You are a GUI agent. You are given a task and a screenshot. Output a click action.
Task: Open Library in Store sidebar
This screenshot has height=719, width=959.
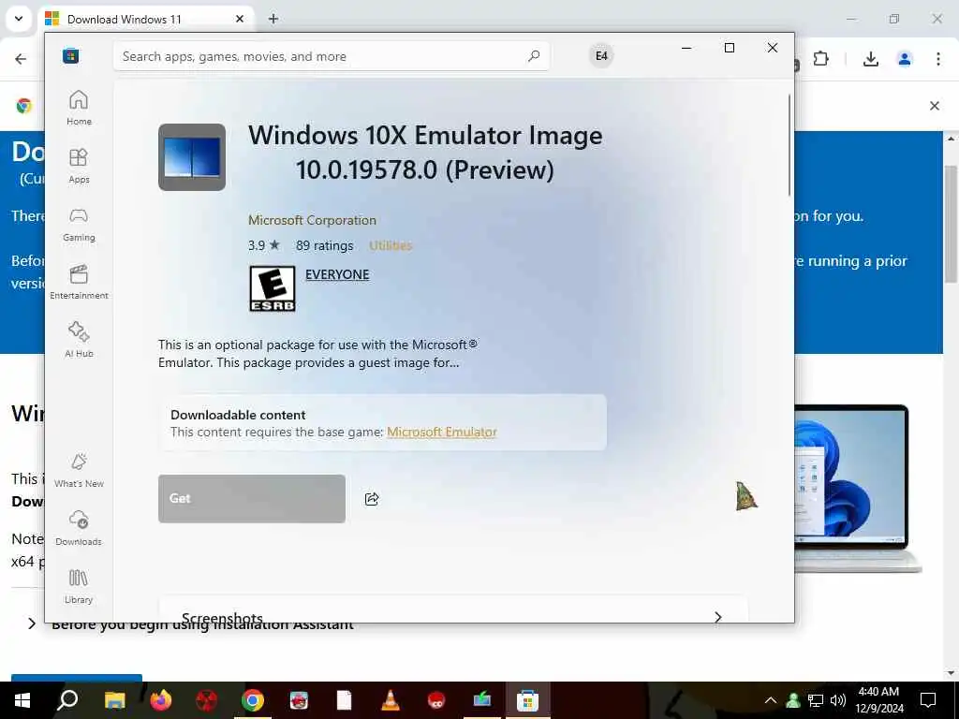click(79, 586)
